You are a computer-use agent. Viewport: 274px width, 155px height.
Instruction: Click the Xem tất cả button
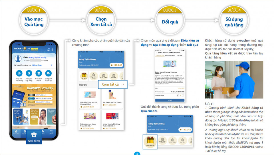click(x=113, y=84)
